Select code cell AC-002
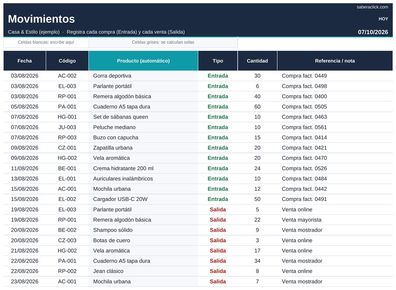Screen dimensions: 396x290 pos(67,76)
